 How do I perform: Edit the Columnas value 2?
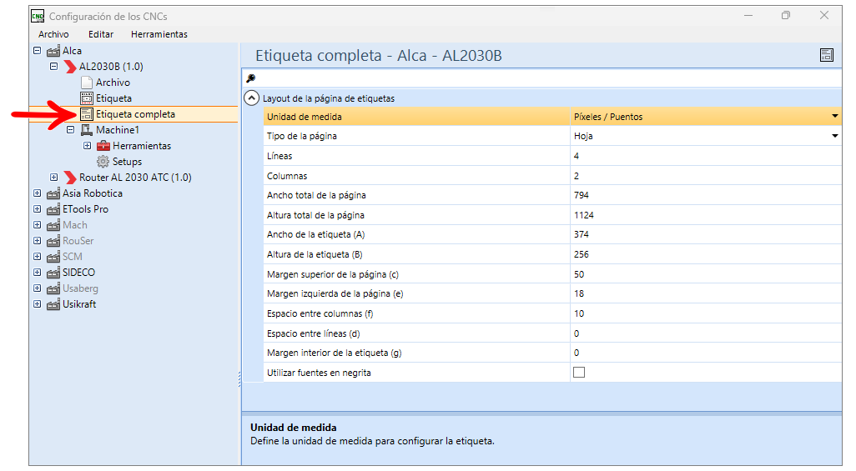tap(705, 176)
